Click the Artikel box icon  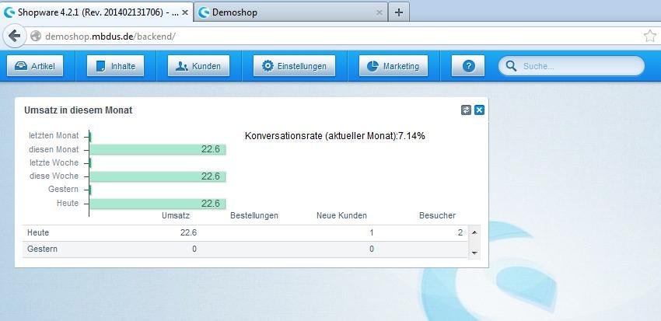click(21, 66)
